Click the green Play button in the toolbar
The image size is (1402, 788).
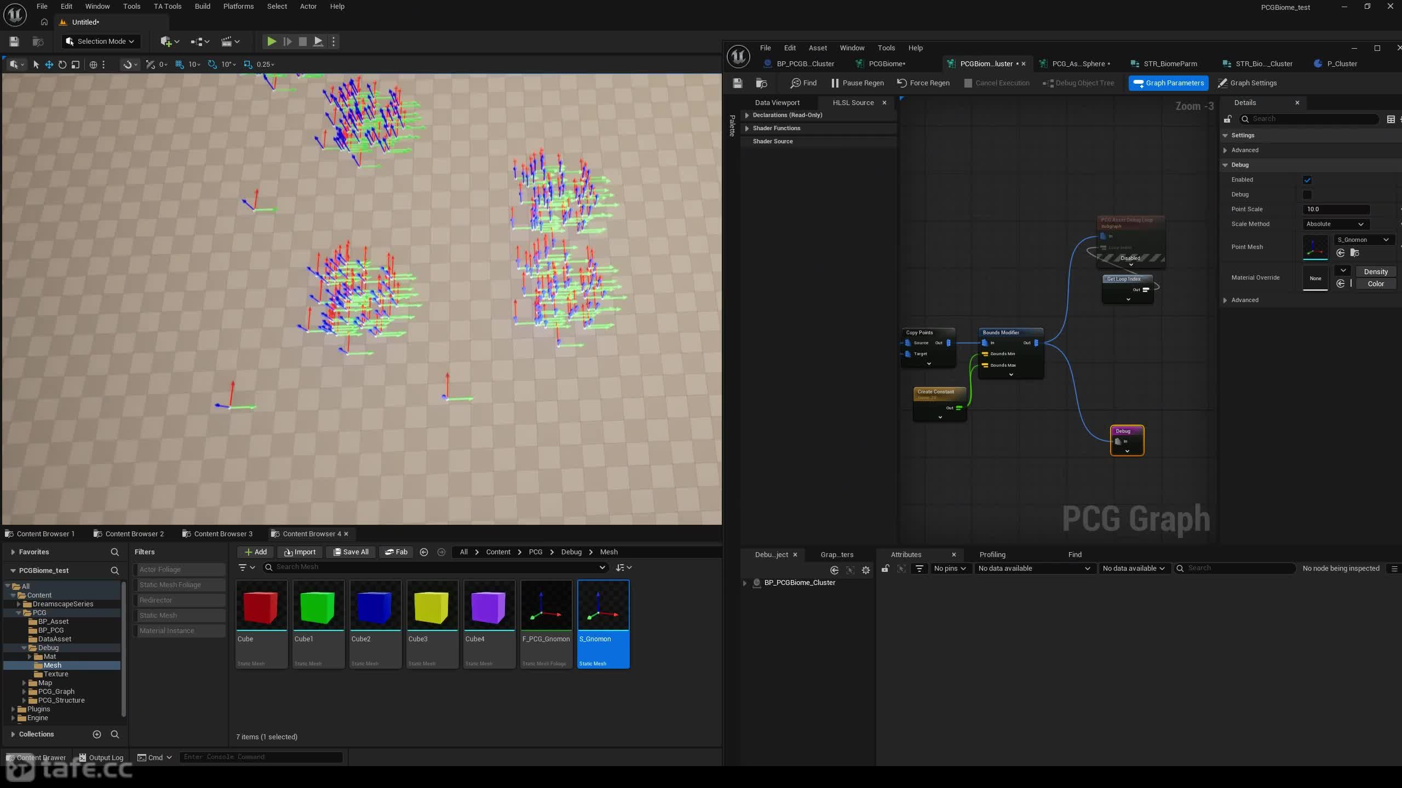pyautogui.click(x=271, y=42)
